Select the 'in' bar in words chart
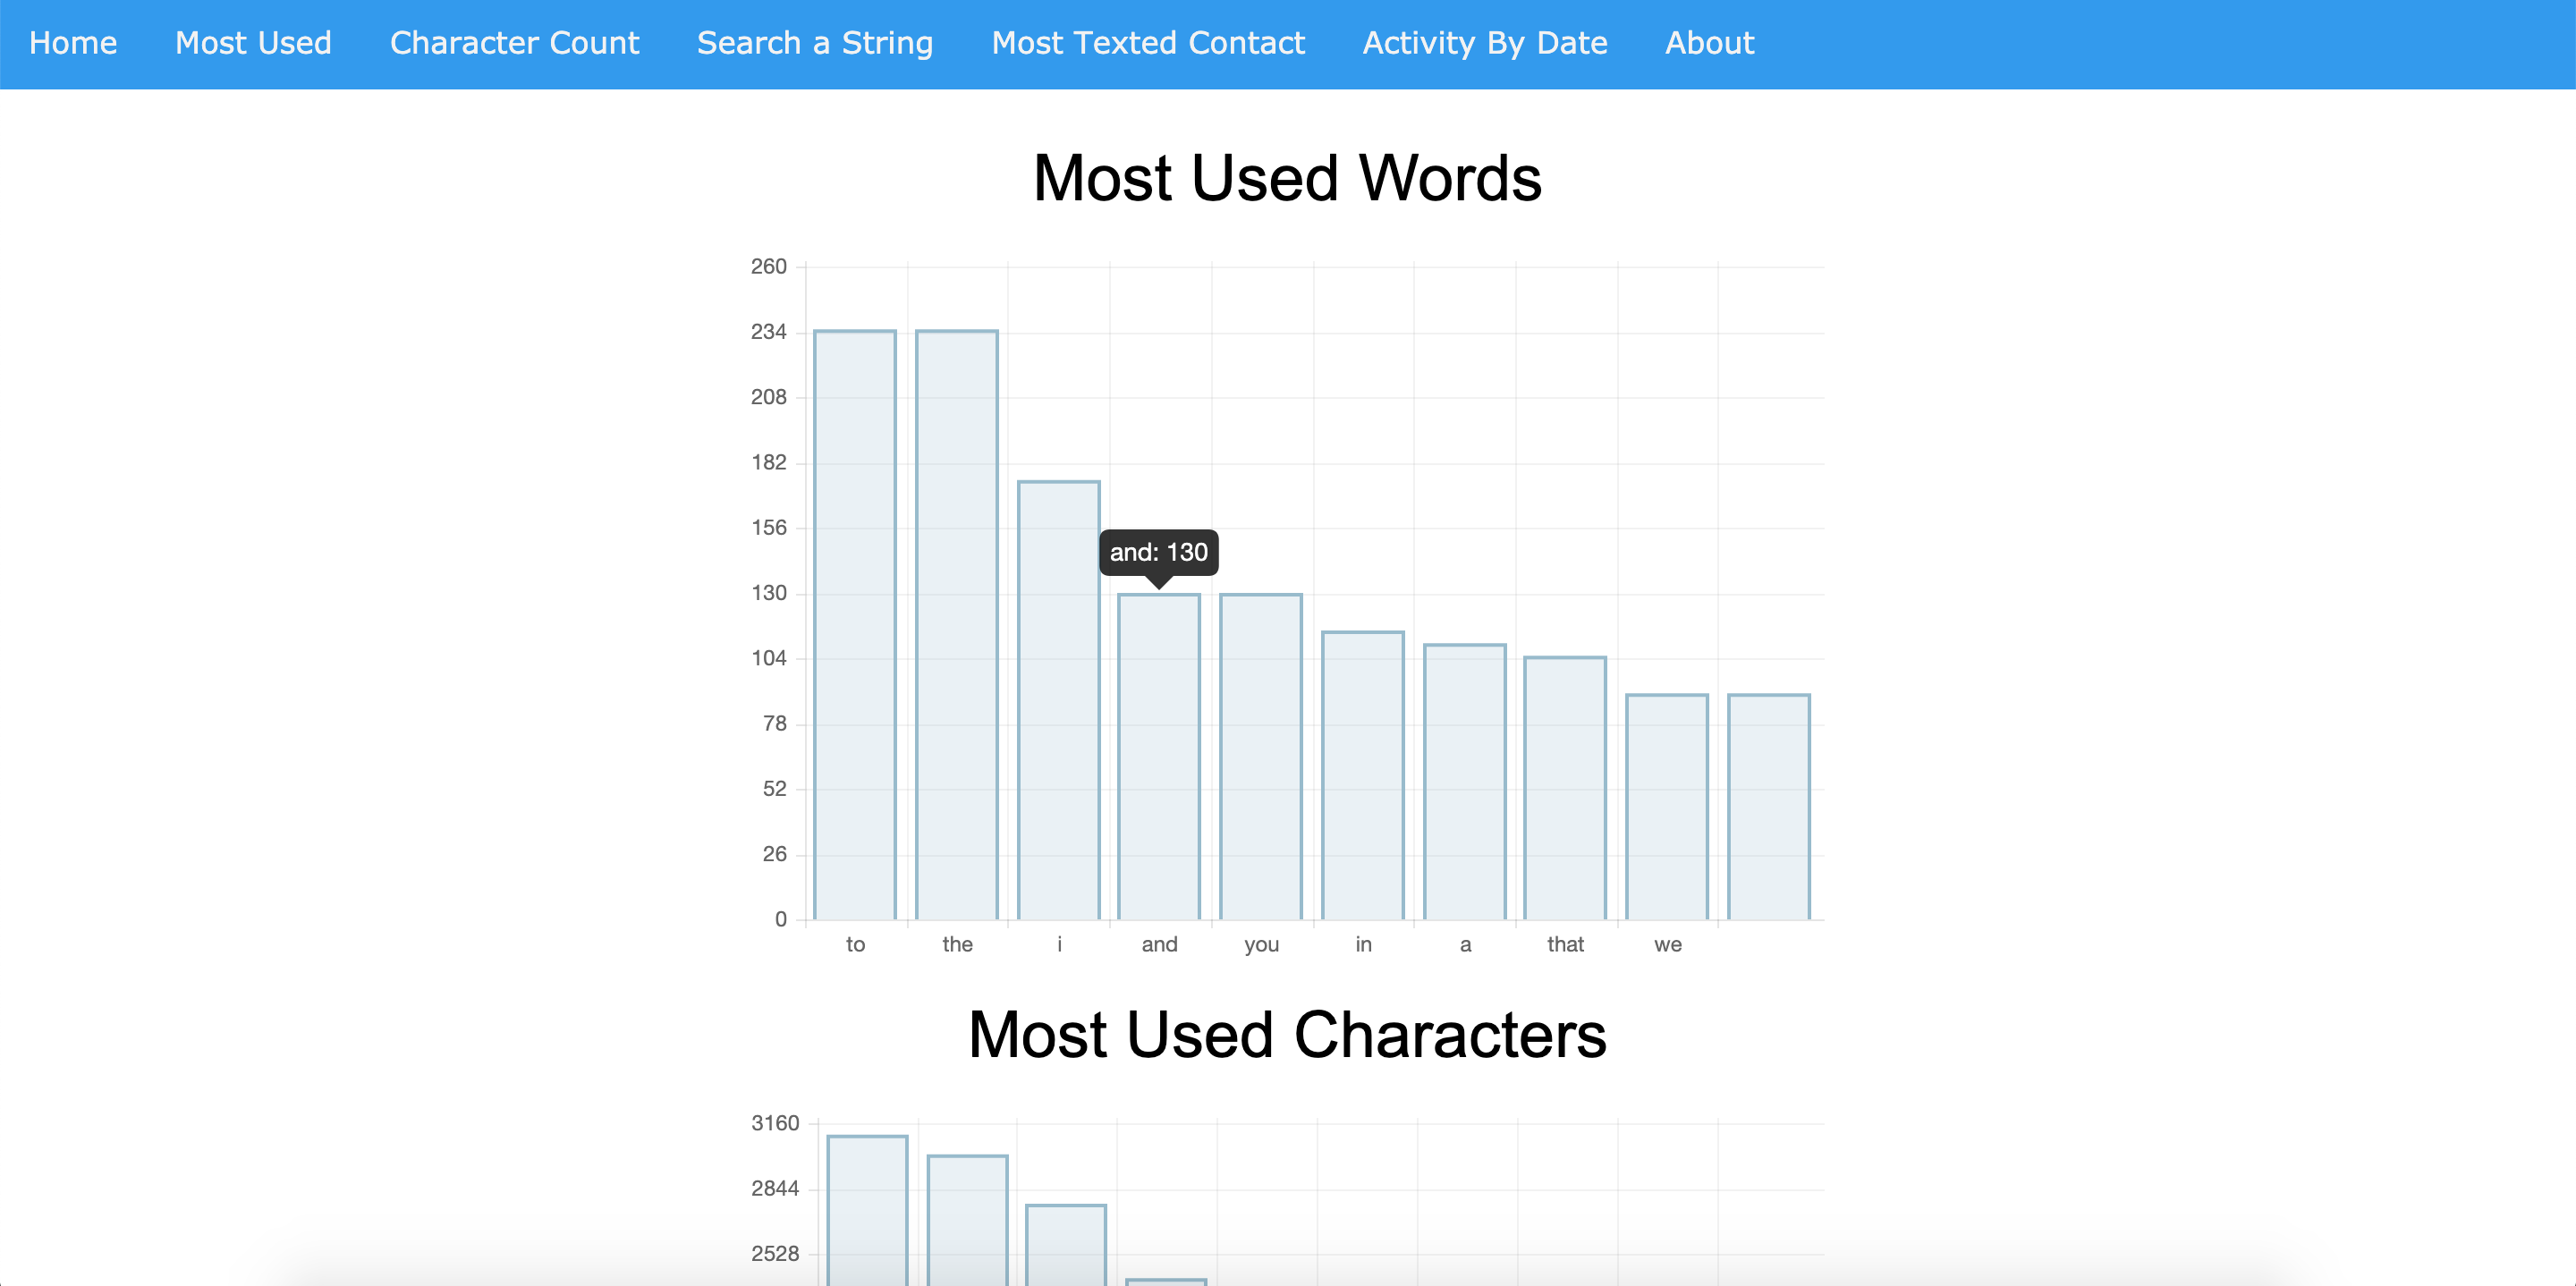 pos(1362,775)
